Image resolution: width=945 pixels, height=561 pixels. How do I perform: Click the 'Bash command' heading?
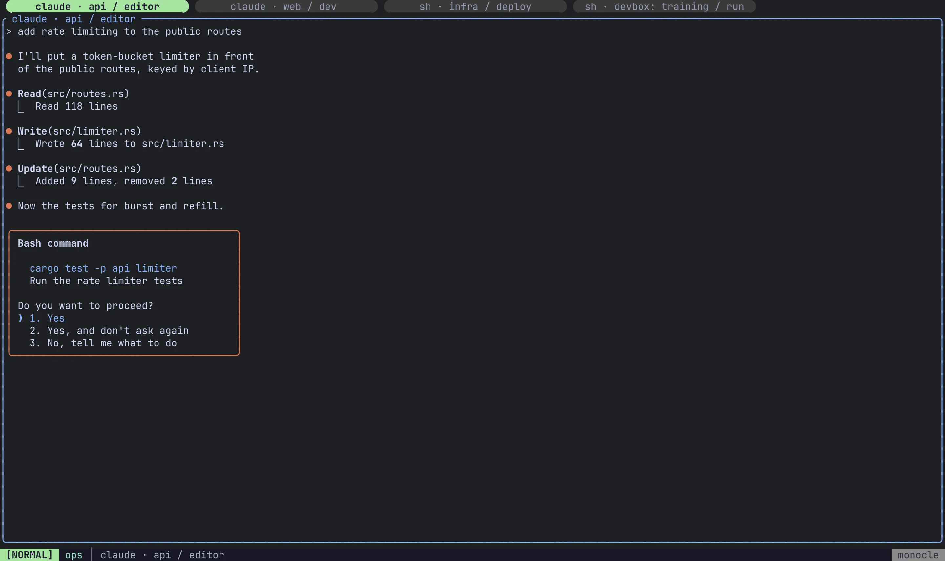(x=53, y=243)
